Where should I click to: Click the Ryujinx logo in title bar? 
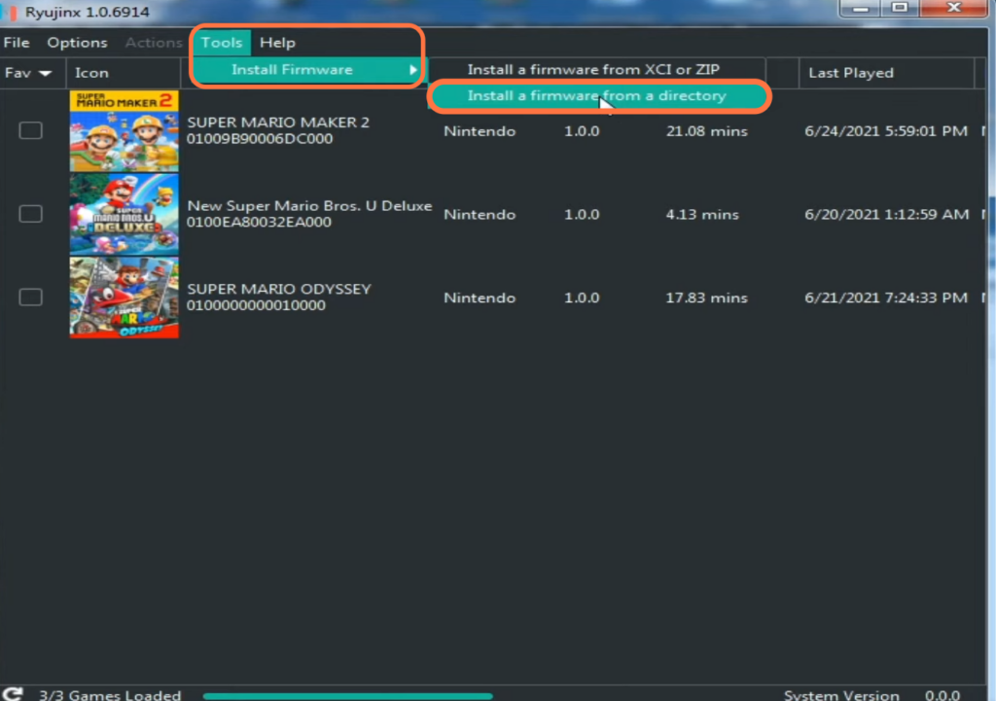10,12
